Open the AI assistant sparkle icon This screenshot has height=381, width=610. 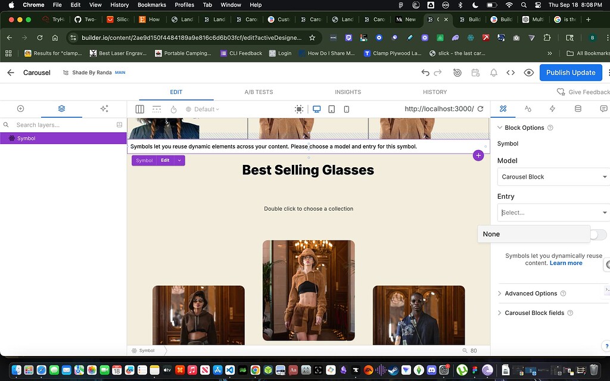tap(104, 109)
